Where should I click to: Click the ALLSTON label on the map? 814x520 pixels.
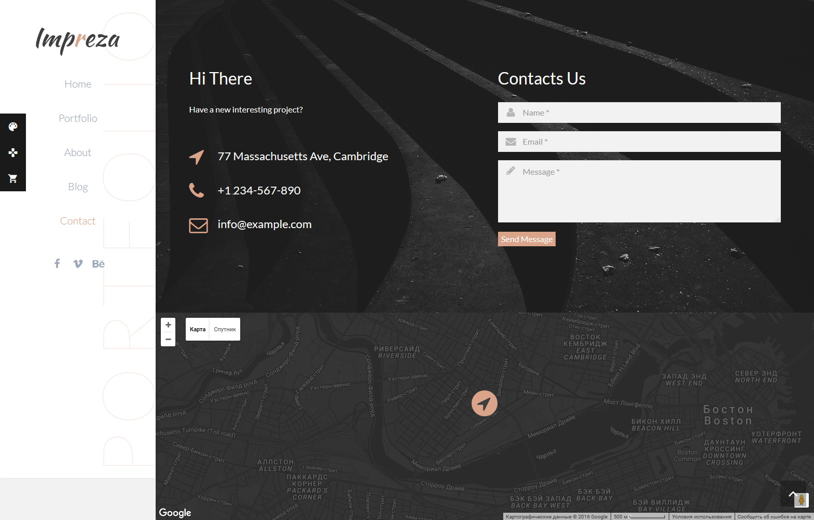click(x=275, y=469)
